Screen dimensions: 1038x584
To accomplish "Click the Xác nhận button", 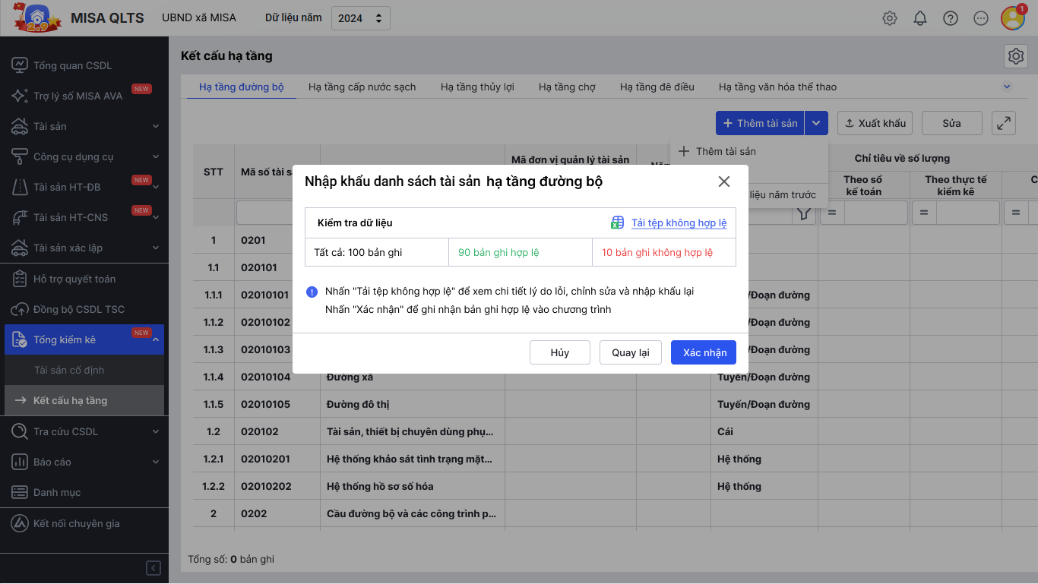I will click(x=704, y=352).
